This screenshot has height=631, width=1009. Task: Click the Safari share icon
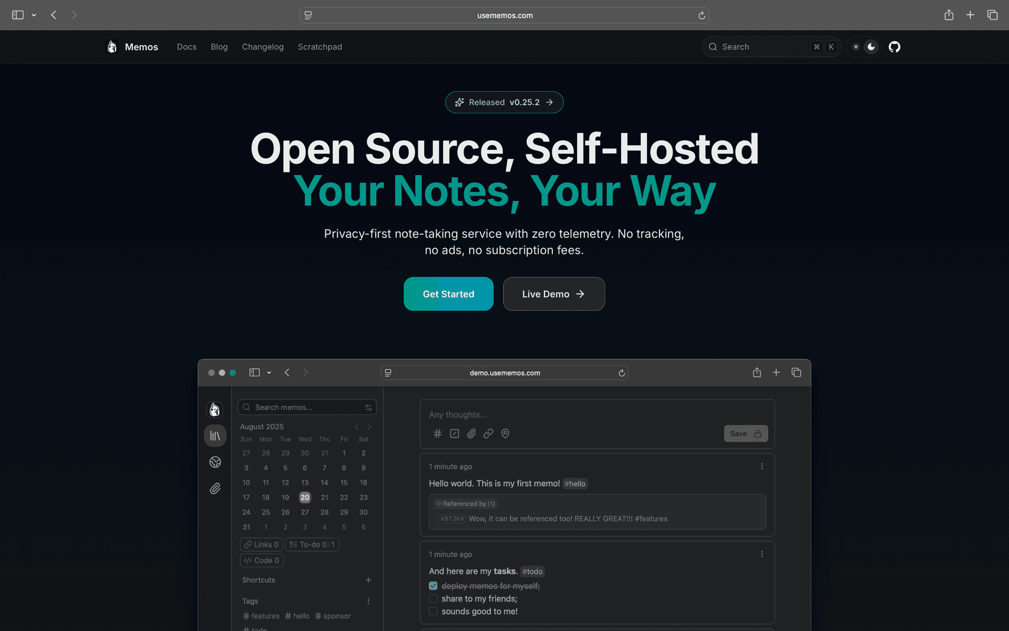point(949,15)
